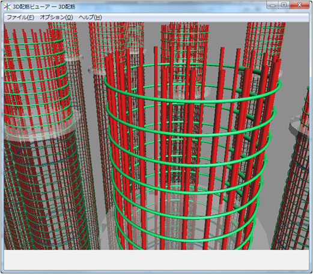Close the 3D配筋ビューア window
This screenshot has height=274, width=313.
click(299, 5)
